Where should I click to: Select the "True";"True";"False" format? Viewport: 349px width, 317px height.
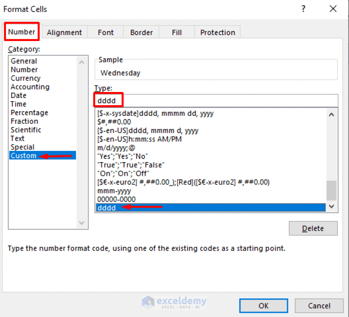click(211, 165)
